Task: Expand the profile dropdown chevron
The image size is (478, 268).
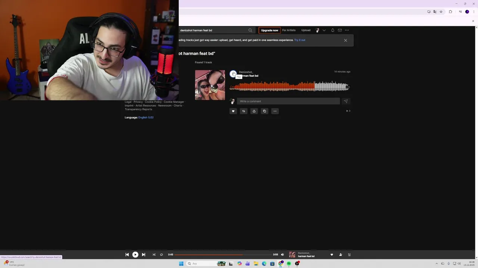Action: (324, 30)
